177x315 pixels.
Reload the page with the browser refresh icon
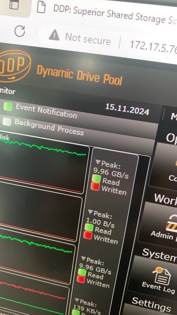[x=20, y=31]
